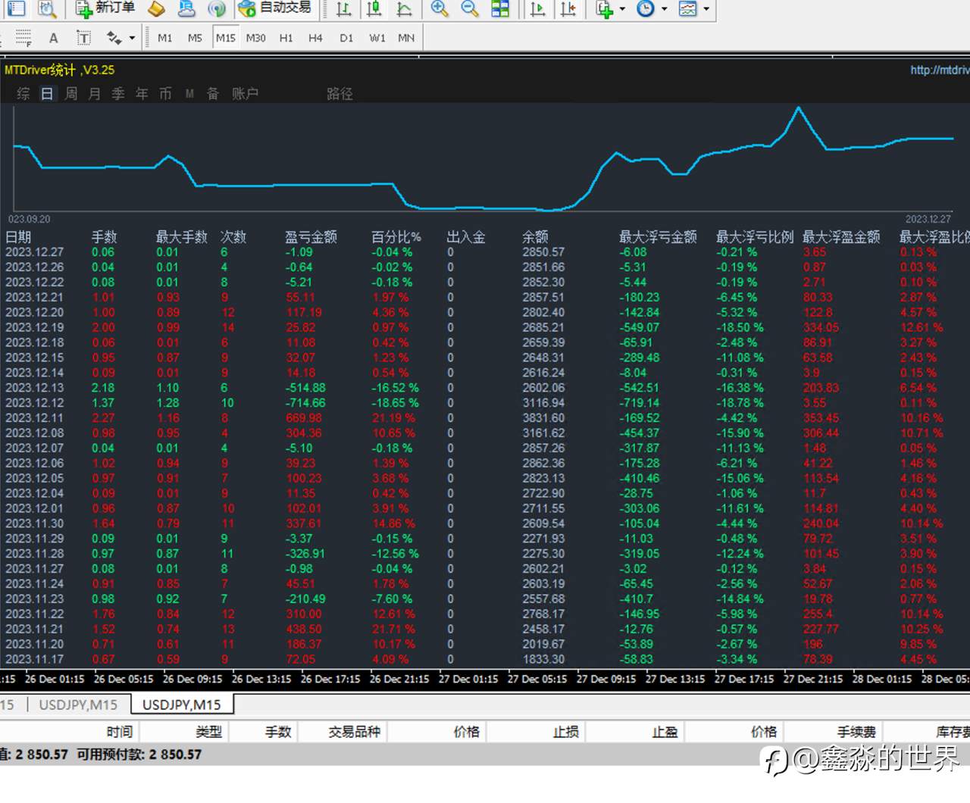Viewport: 970px width, 803px height.
Task: Open the http://mtdriv link
Action: pyautogui.click(x=940, y=70)
